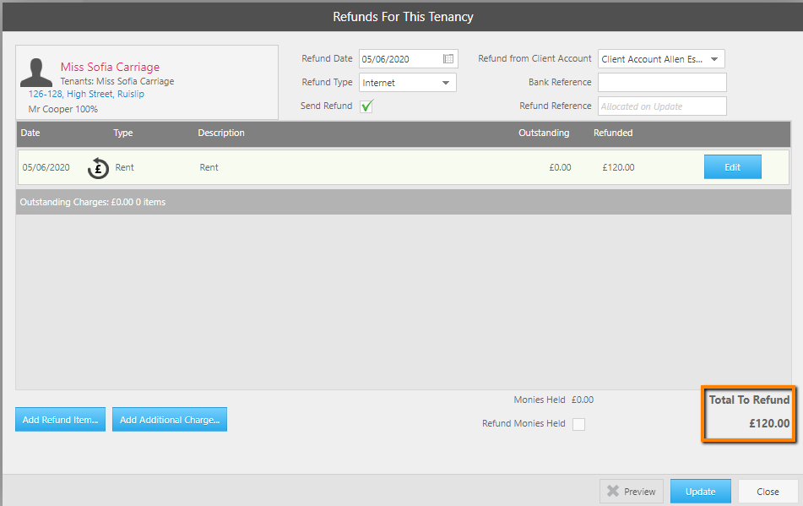
Task: Click the Mr Cooper 100% text
Action: 63,109
